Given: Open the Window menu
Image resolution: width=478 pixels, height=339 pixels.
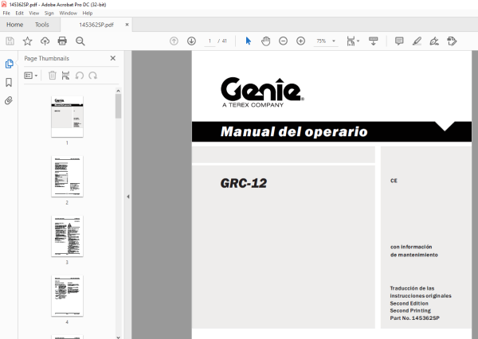Looking at the screenshot, I should [x=68, y=13].
